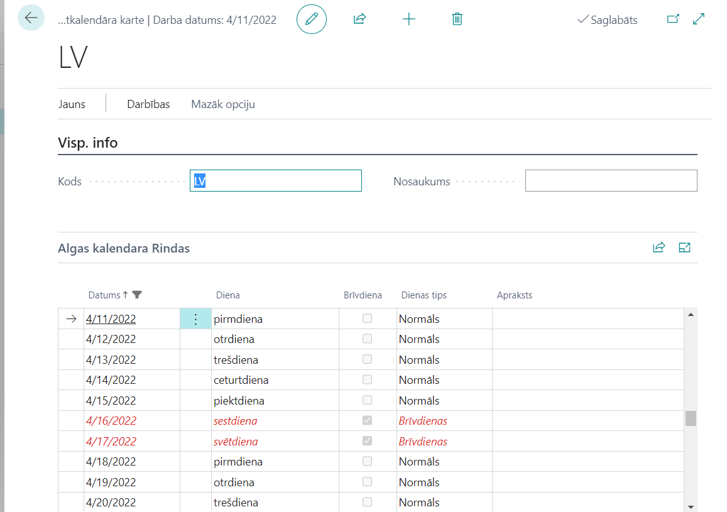Open the Darbības menu

pyautogui.click(x=148, y=104)
